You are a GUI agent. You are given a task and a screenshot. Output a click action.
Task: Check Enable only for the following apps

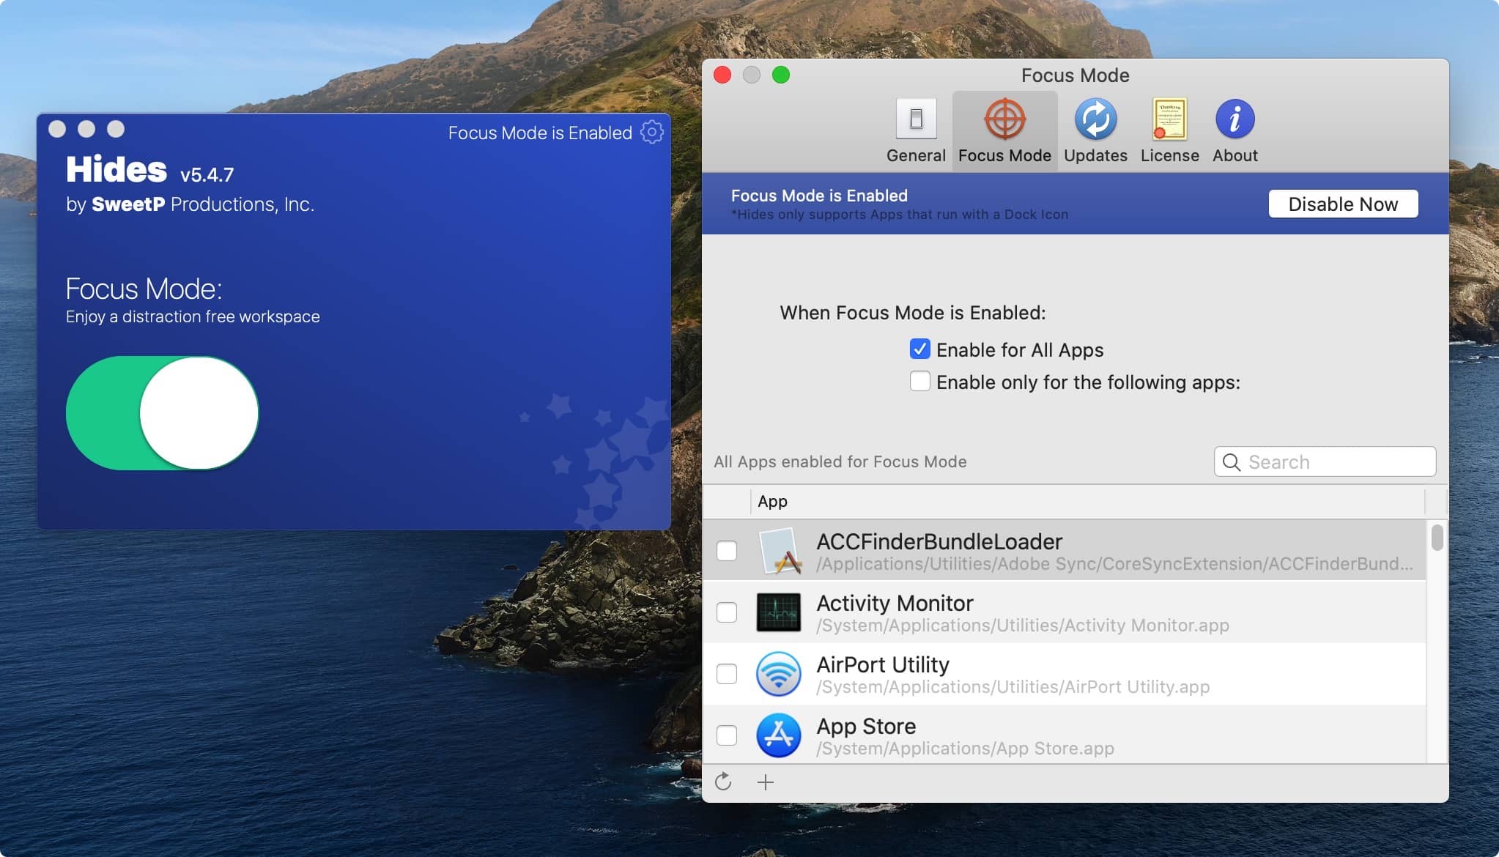click(x=919, y=381)
